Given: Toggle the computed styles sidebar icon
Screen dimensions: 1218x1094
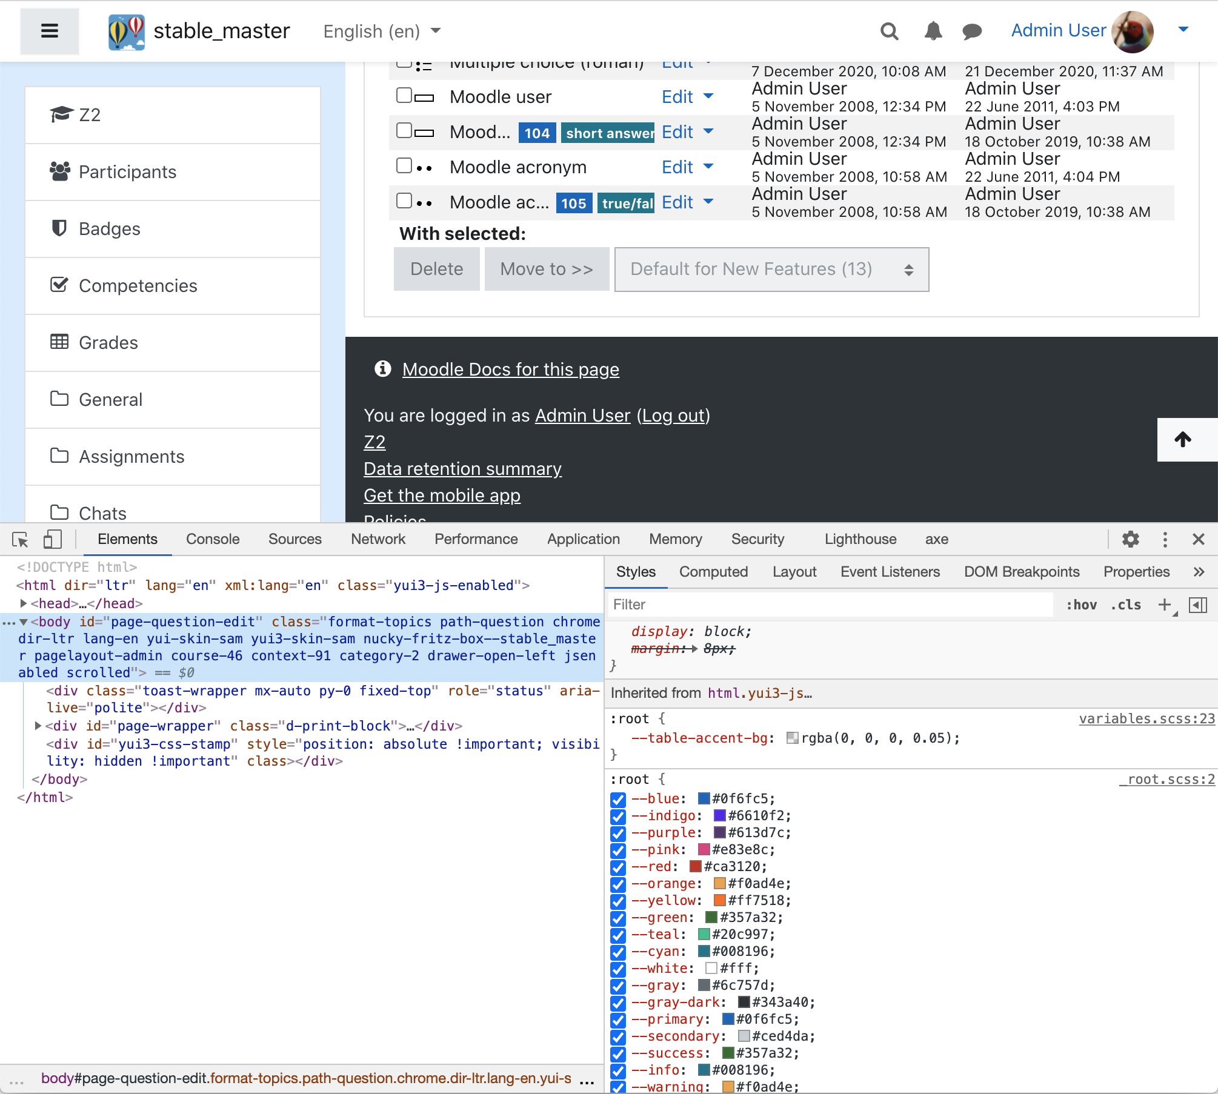Looking at the screenshot, I should [1198, 605].
